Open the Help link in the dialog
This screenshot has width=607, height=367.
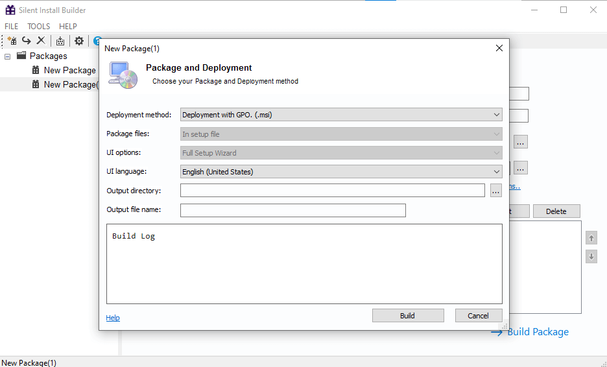[113, 318]
